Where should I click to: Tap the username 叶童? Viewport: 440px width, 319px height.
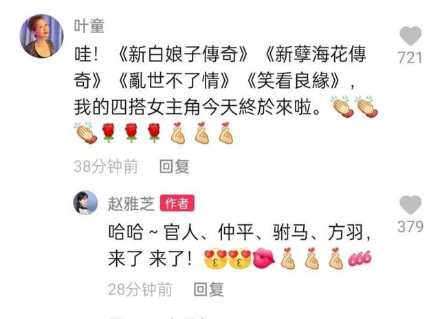89,26
